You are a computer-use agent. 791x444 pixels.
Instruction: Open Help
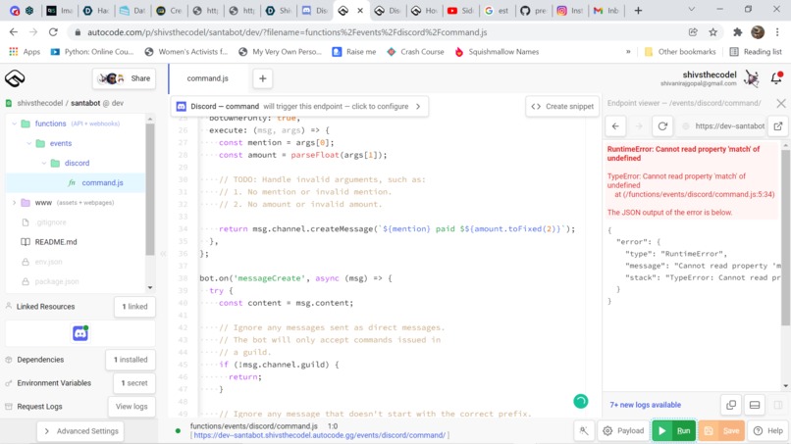pyautogui.click(x=768, y=430)
